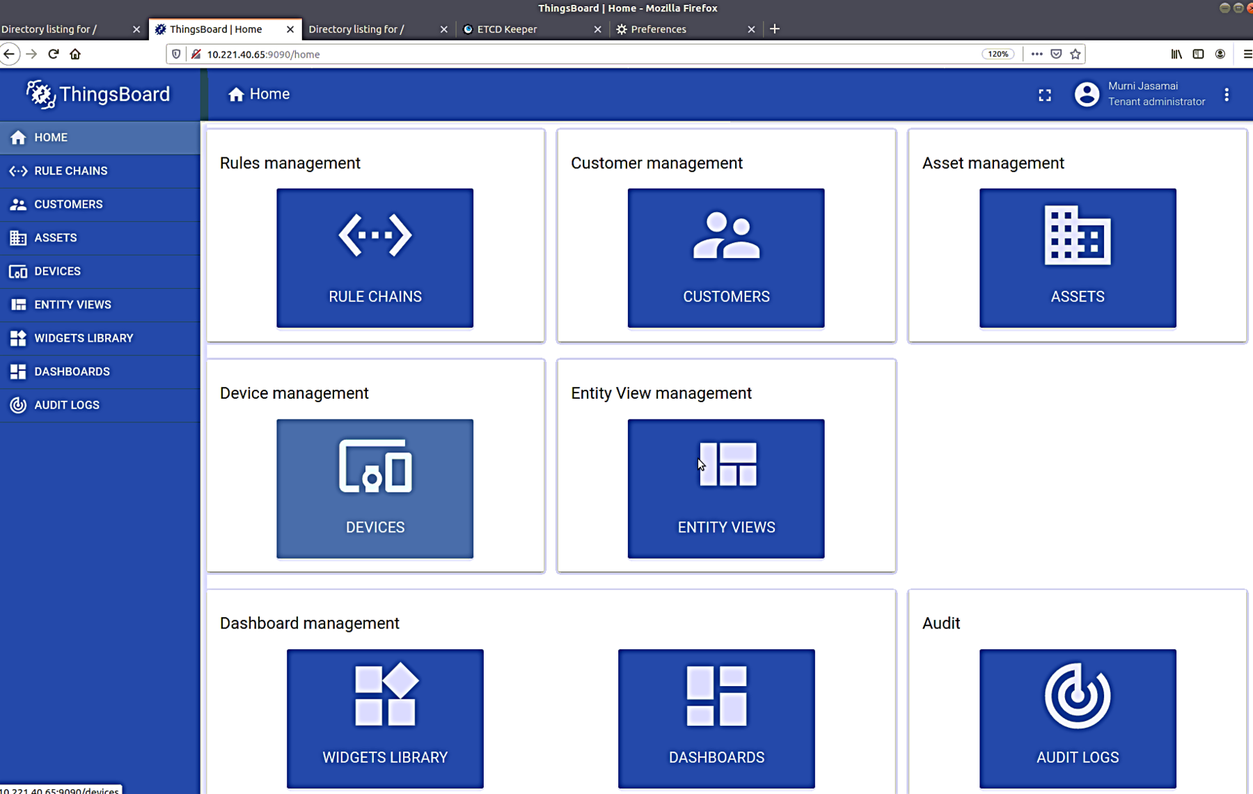Bookmark this page with star icon
Viewport: 1253px width, 794px height.
pyautogui.click(x=1075, y=54)
